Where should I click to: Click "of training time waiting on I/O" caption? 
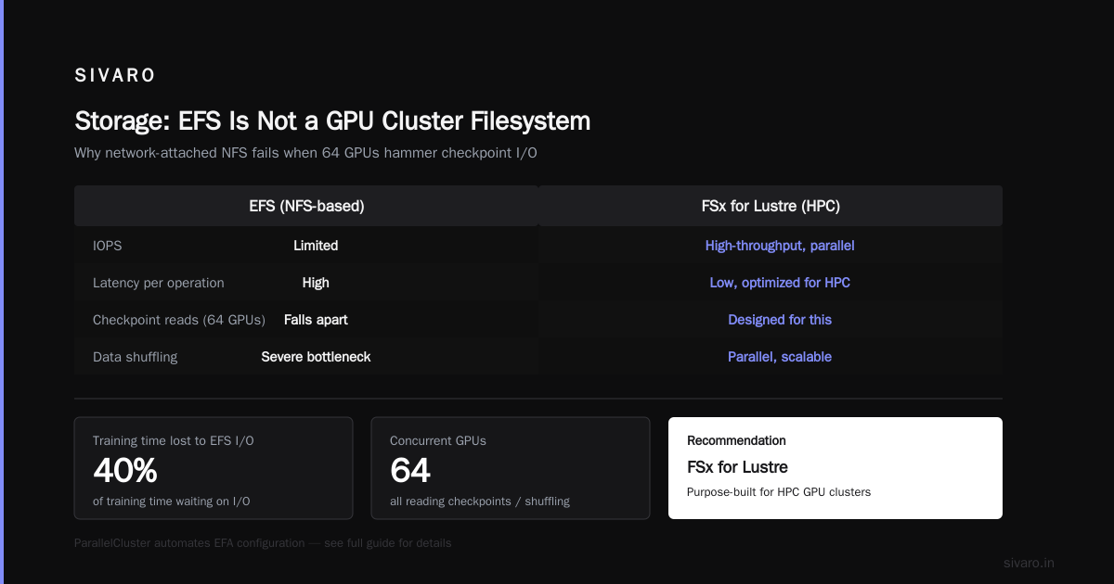[172, 501]
